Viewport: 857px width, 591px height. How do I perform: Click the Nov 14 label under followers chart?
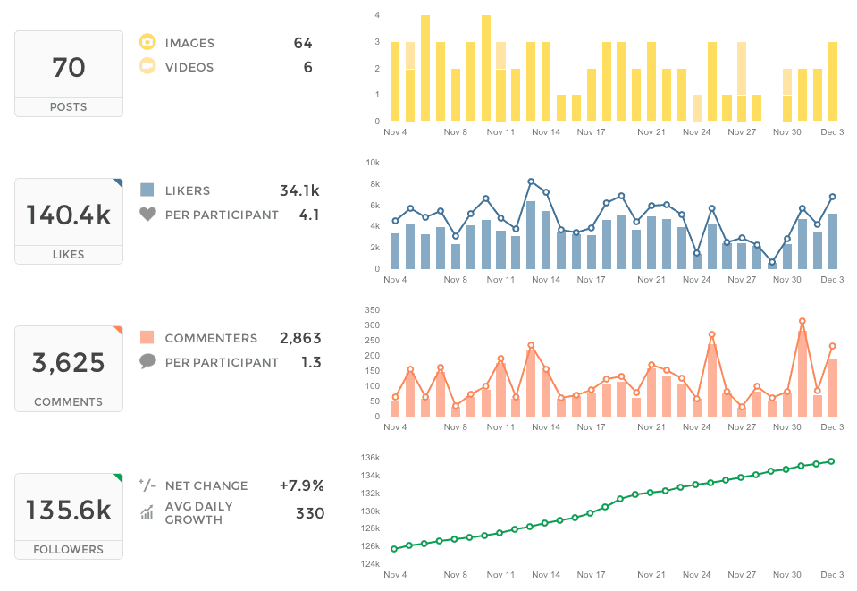coord(546,575)
